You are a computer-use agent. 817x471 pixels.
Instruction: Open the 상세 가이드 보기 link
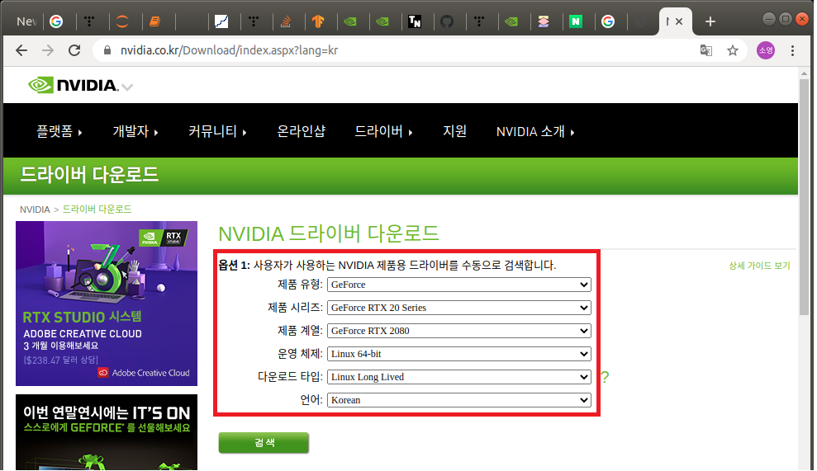point(759,266)
